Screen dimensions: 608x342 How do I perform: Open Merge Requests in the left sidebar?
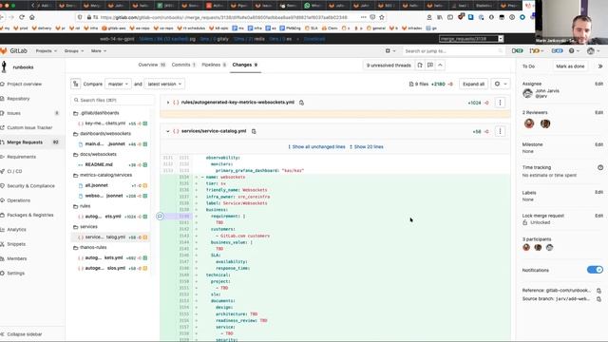coord(25,142)
